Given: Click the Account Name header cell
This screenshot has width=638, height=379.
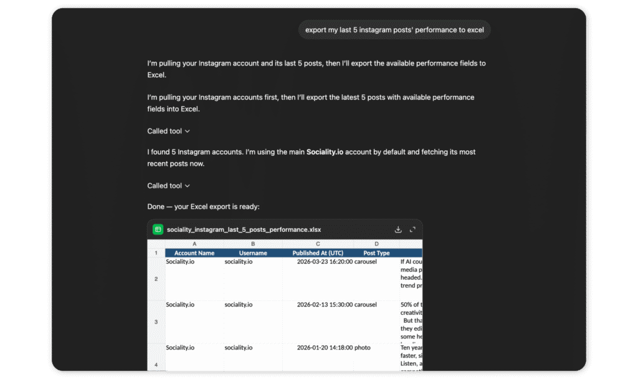Looking at the screenshot, I should click(194, 253).
